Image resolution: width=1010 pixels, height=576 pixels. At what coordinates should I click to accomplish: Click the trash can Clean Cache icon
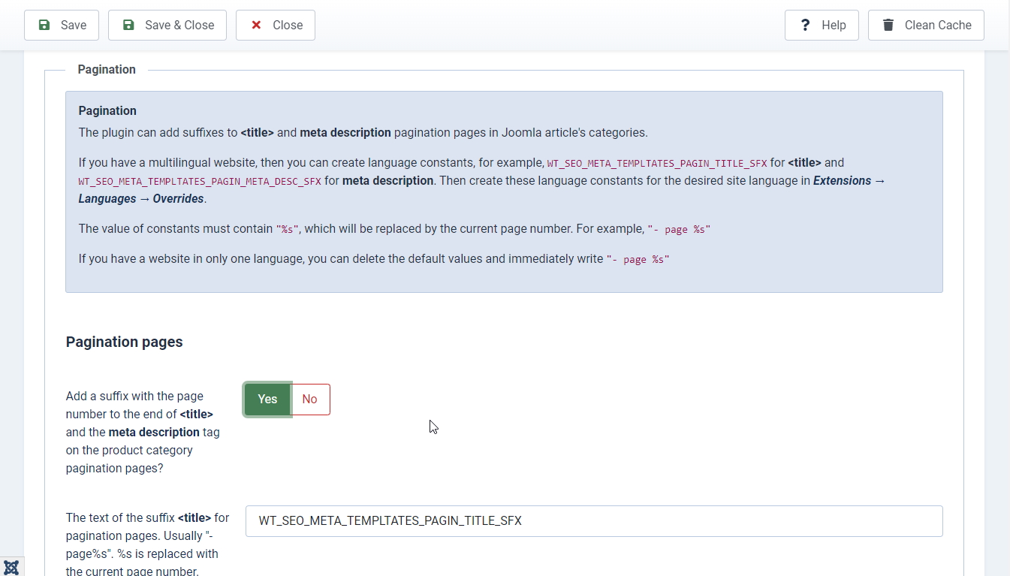pyautogui.click(x=888, y=25)
